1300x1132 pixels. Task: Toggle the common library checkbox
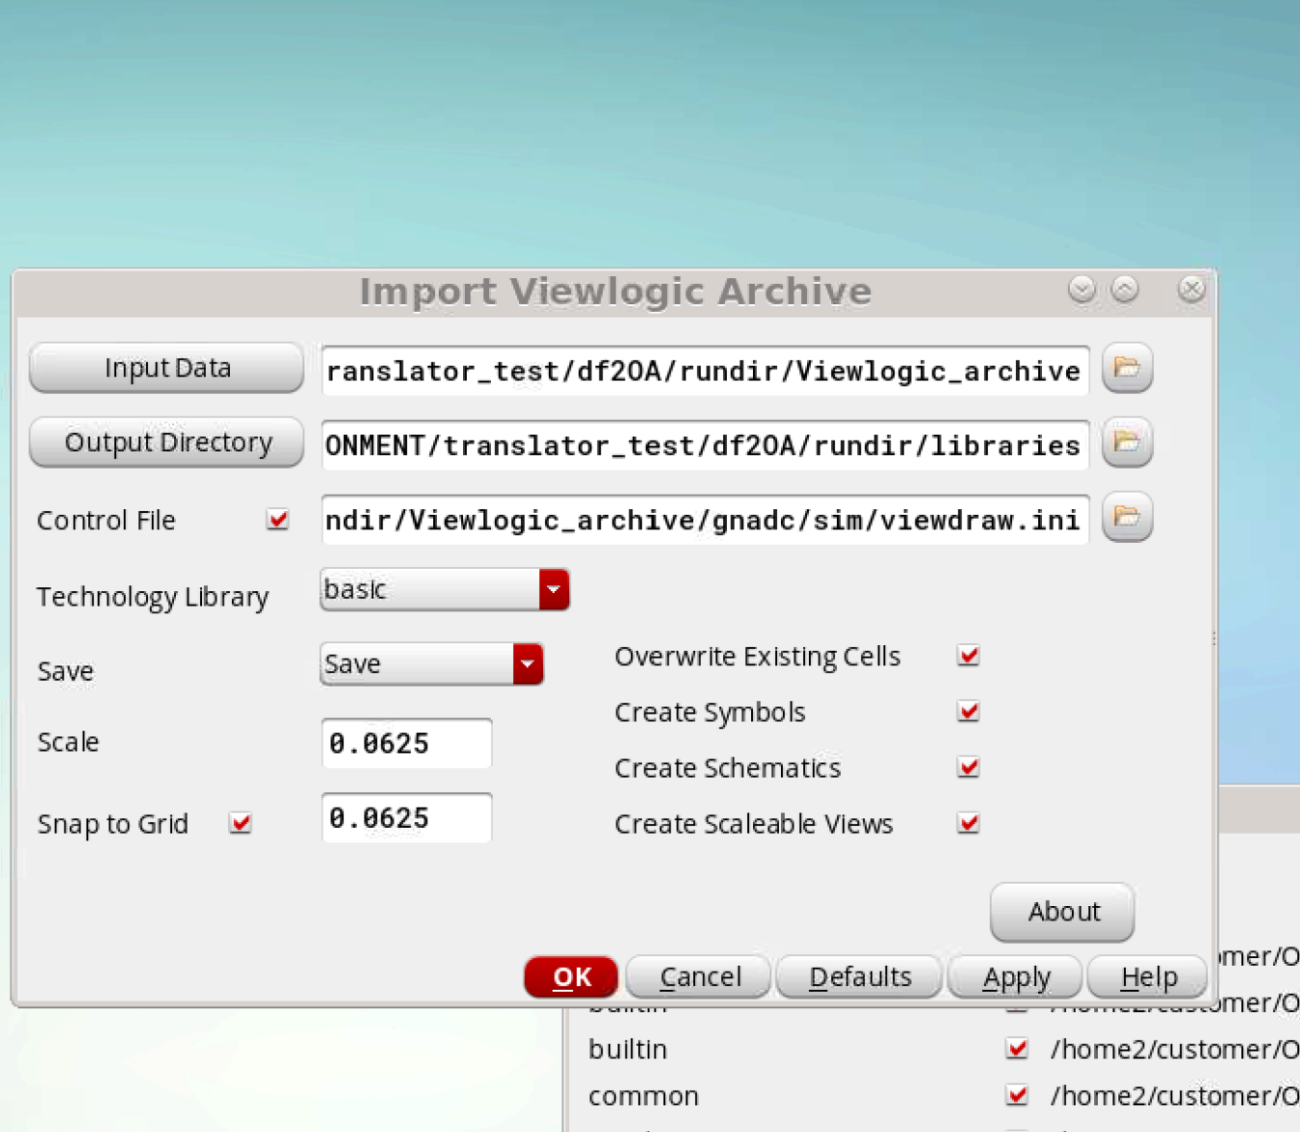tap(1017, 1095)
